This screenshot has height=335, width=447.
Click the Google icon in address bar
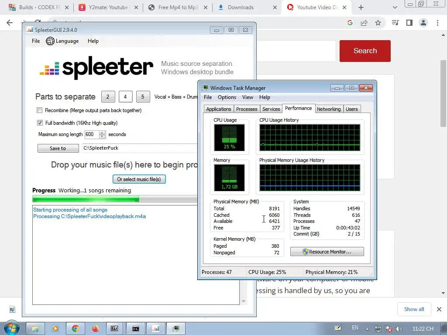350,23
